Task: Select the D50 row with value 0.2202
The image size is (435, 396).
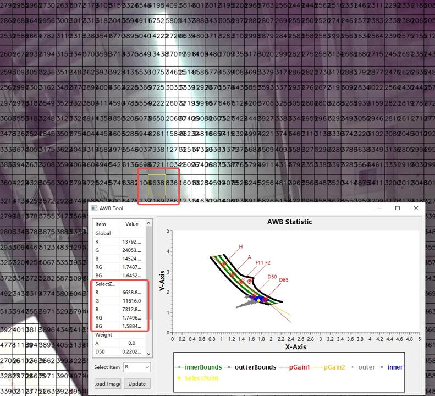Action: (x=119, y=351)
